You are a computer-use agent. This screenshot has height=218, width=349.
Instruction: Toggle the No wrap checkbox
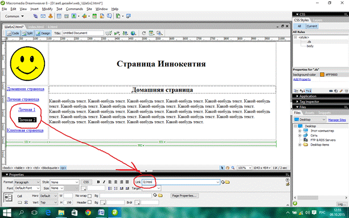89,196
